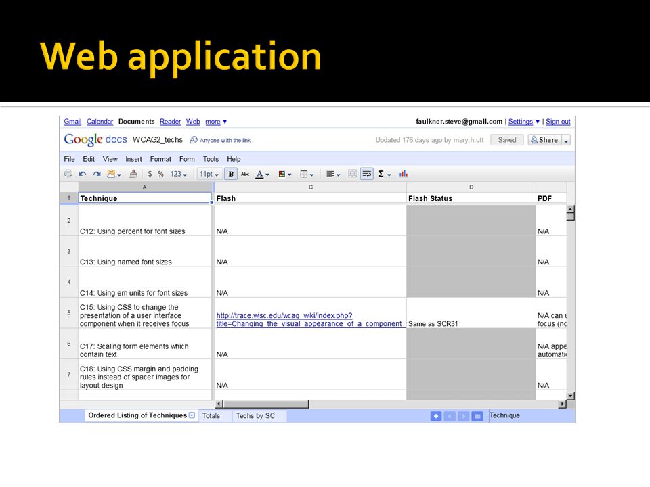The height and width of the screenshot is (487, 650).
Task: Click the Saved button
Action: coord(507,141)
